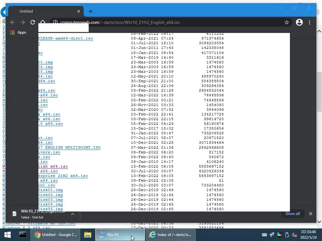This screenshot has width=322, height=241.
Task: Open the Disk05.img link
Action: click(51, 209)
